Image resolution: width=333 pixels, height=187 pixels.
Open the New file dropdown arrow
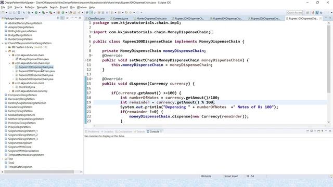tap(6, 12)
